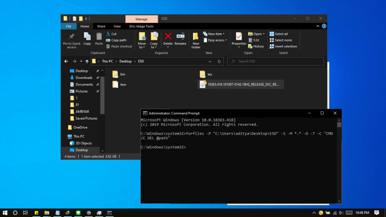Click the Manage contextual tab
Image resolution: width=386 pixels, height=217 pixels.
[x=141, y=19]
